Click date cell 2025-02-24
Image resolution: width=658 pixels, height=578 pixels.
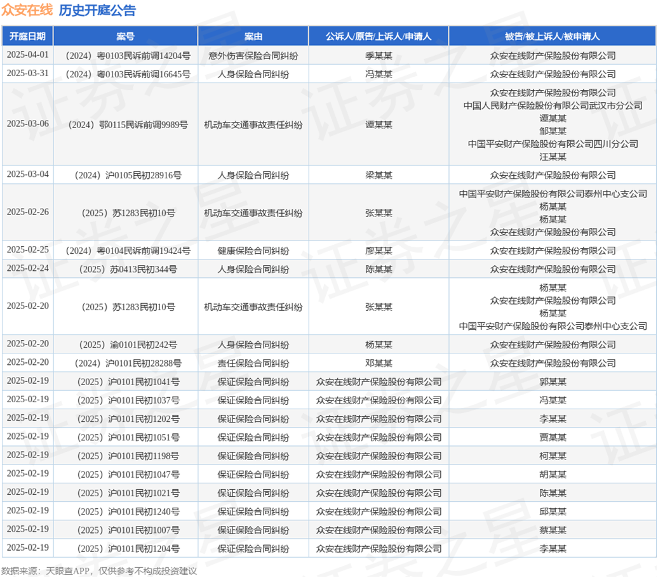coord(28,268)
